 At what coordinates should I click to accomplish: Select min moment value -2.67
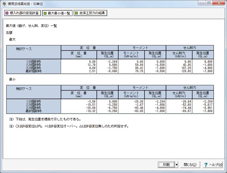coord(139,105)
